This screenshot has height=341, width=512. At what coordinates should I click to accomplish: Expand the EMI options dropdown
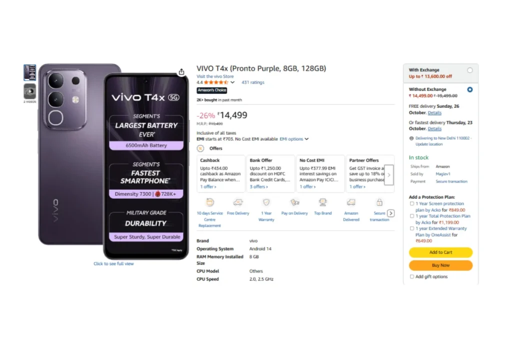point(294,139)
